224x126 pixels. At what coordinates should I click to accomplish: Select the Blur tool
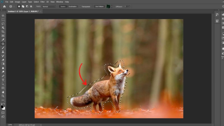3,68
